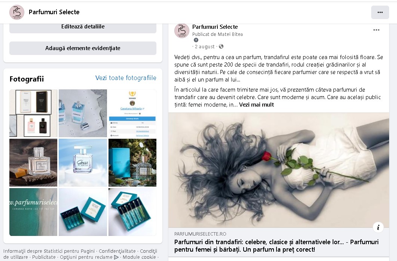Click the info icon on rose image
This screenshot has width=397, height=261.
coord(378,227)
